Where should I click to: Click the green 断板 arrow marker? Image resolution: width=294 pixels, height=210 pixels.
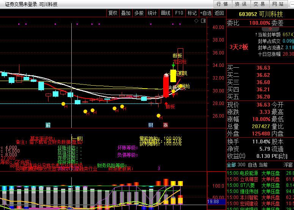173,65
